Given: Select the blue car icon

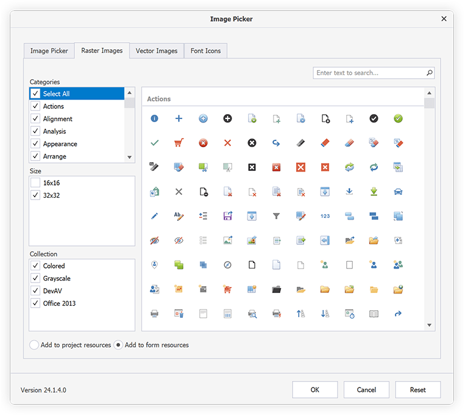Looking at the screenshot, I should (398, 192).
